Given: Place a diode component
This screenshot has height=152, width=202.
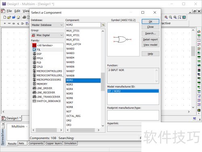Looking at the screenshot, I should 14,23.
